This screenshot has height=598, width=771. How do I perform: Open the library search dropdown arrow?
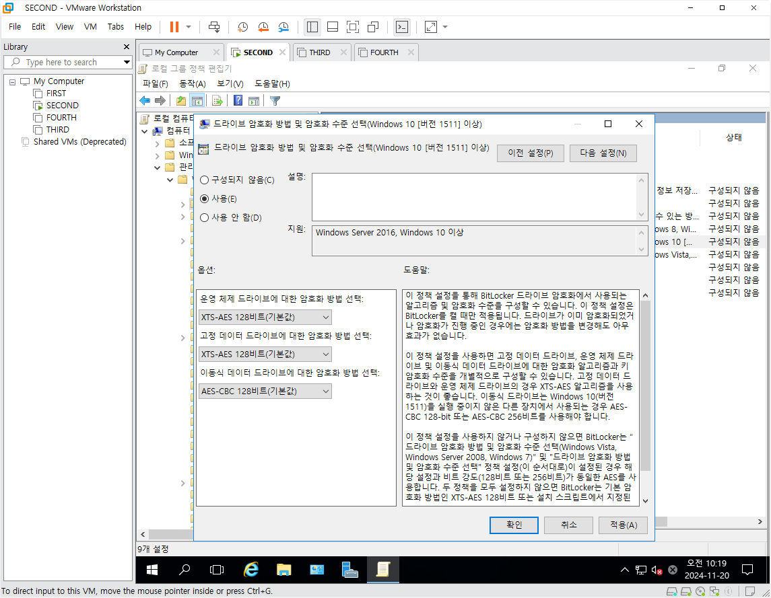coord(127,63)
